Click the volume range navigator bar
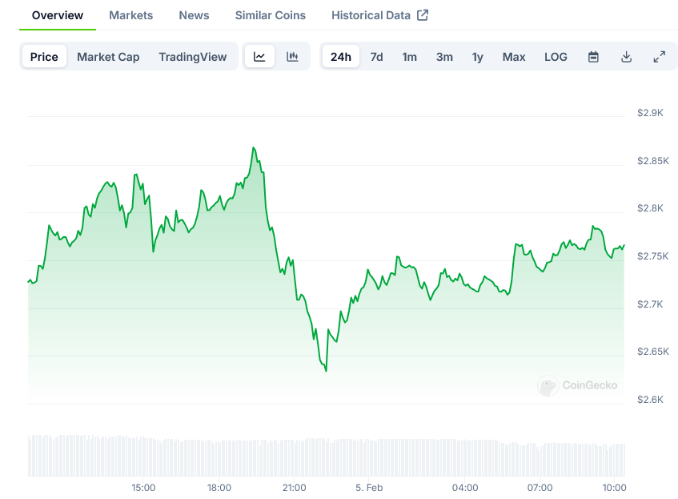 click(x=326, y=456)
